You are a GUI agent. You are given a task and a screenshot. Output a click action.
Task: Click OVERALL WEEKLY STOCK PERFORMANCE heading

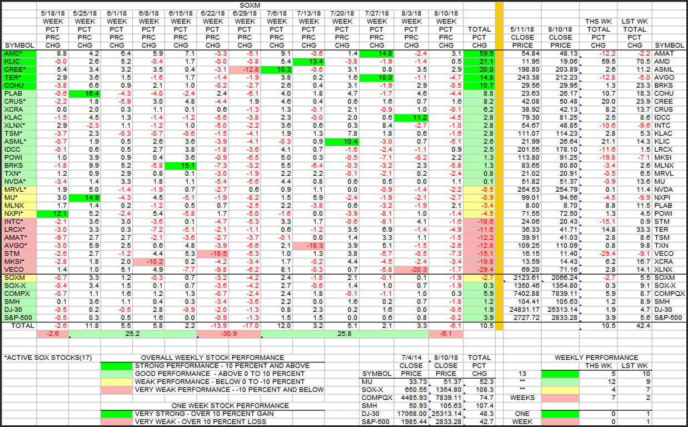click(212, 358)
